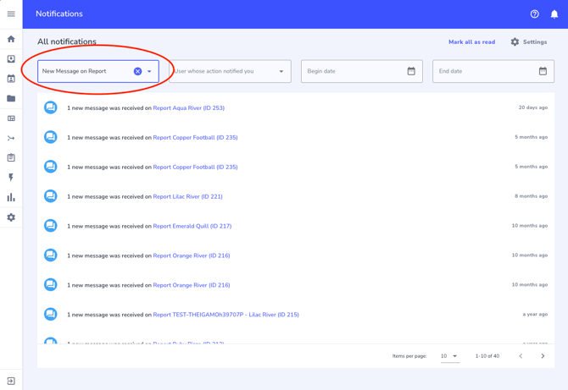Open the folder icon in the sidebar
The width and height of the screenshot is (568, 390).
coord(11,98)
